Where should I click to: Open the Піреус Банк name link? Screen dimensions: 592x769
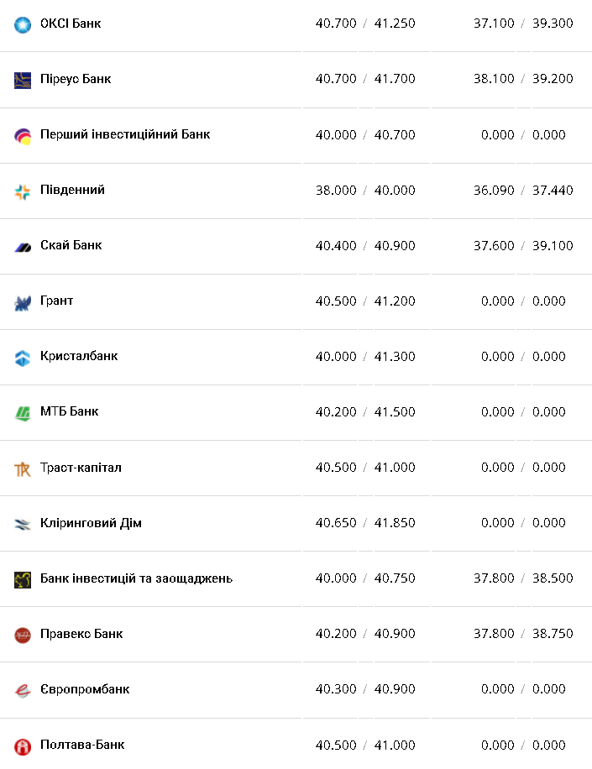point(76,79)
